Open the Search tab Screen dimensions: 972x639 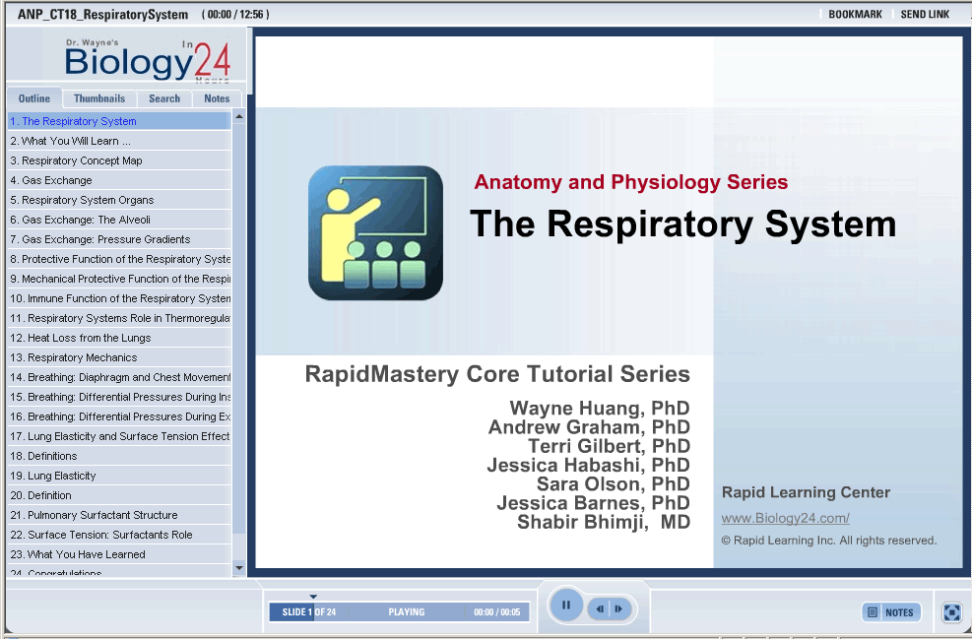click(x=164, y=98)
